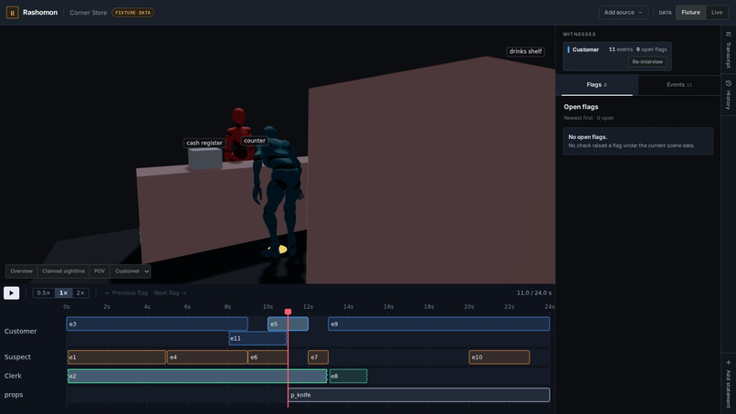The height and width of the screenshot is (414, 736).
Task: Set playback speed to 1×
Action: click(63, 292)
